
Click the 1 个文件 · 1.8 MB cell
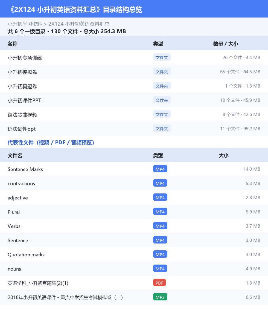pyautogui.click(x=243, y=86)
